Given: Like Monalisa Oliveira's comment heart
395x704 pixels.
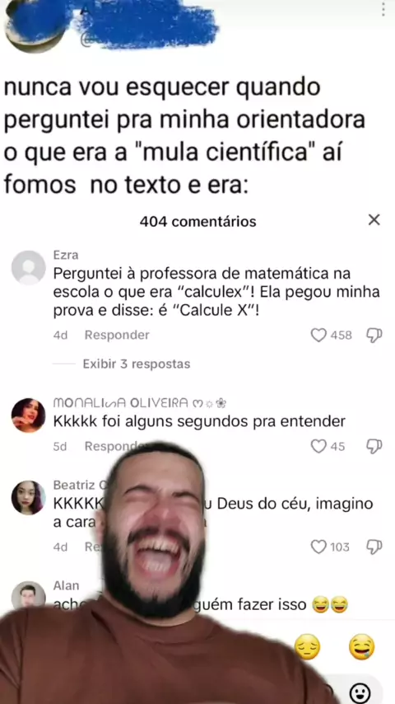Looking at the screenshot, I should 318,446.
